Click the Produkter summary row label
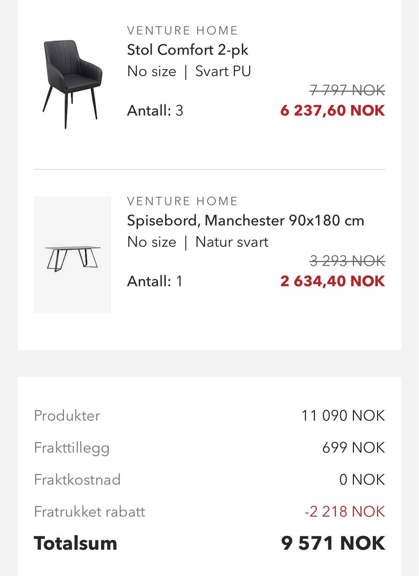Screen dimensions: 419x576 pyautogui.click(x=67, y=416)
